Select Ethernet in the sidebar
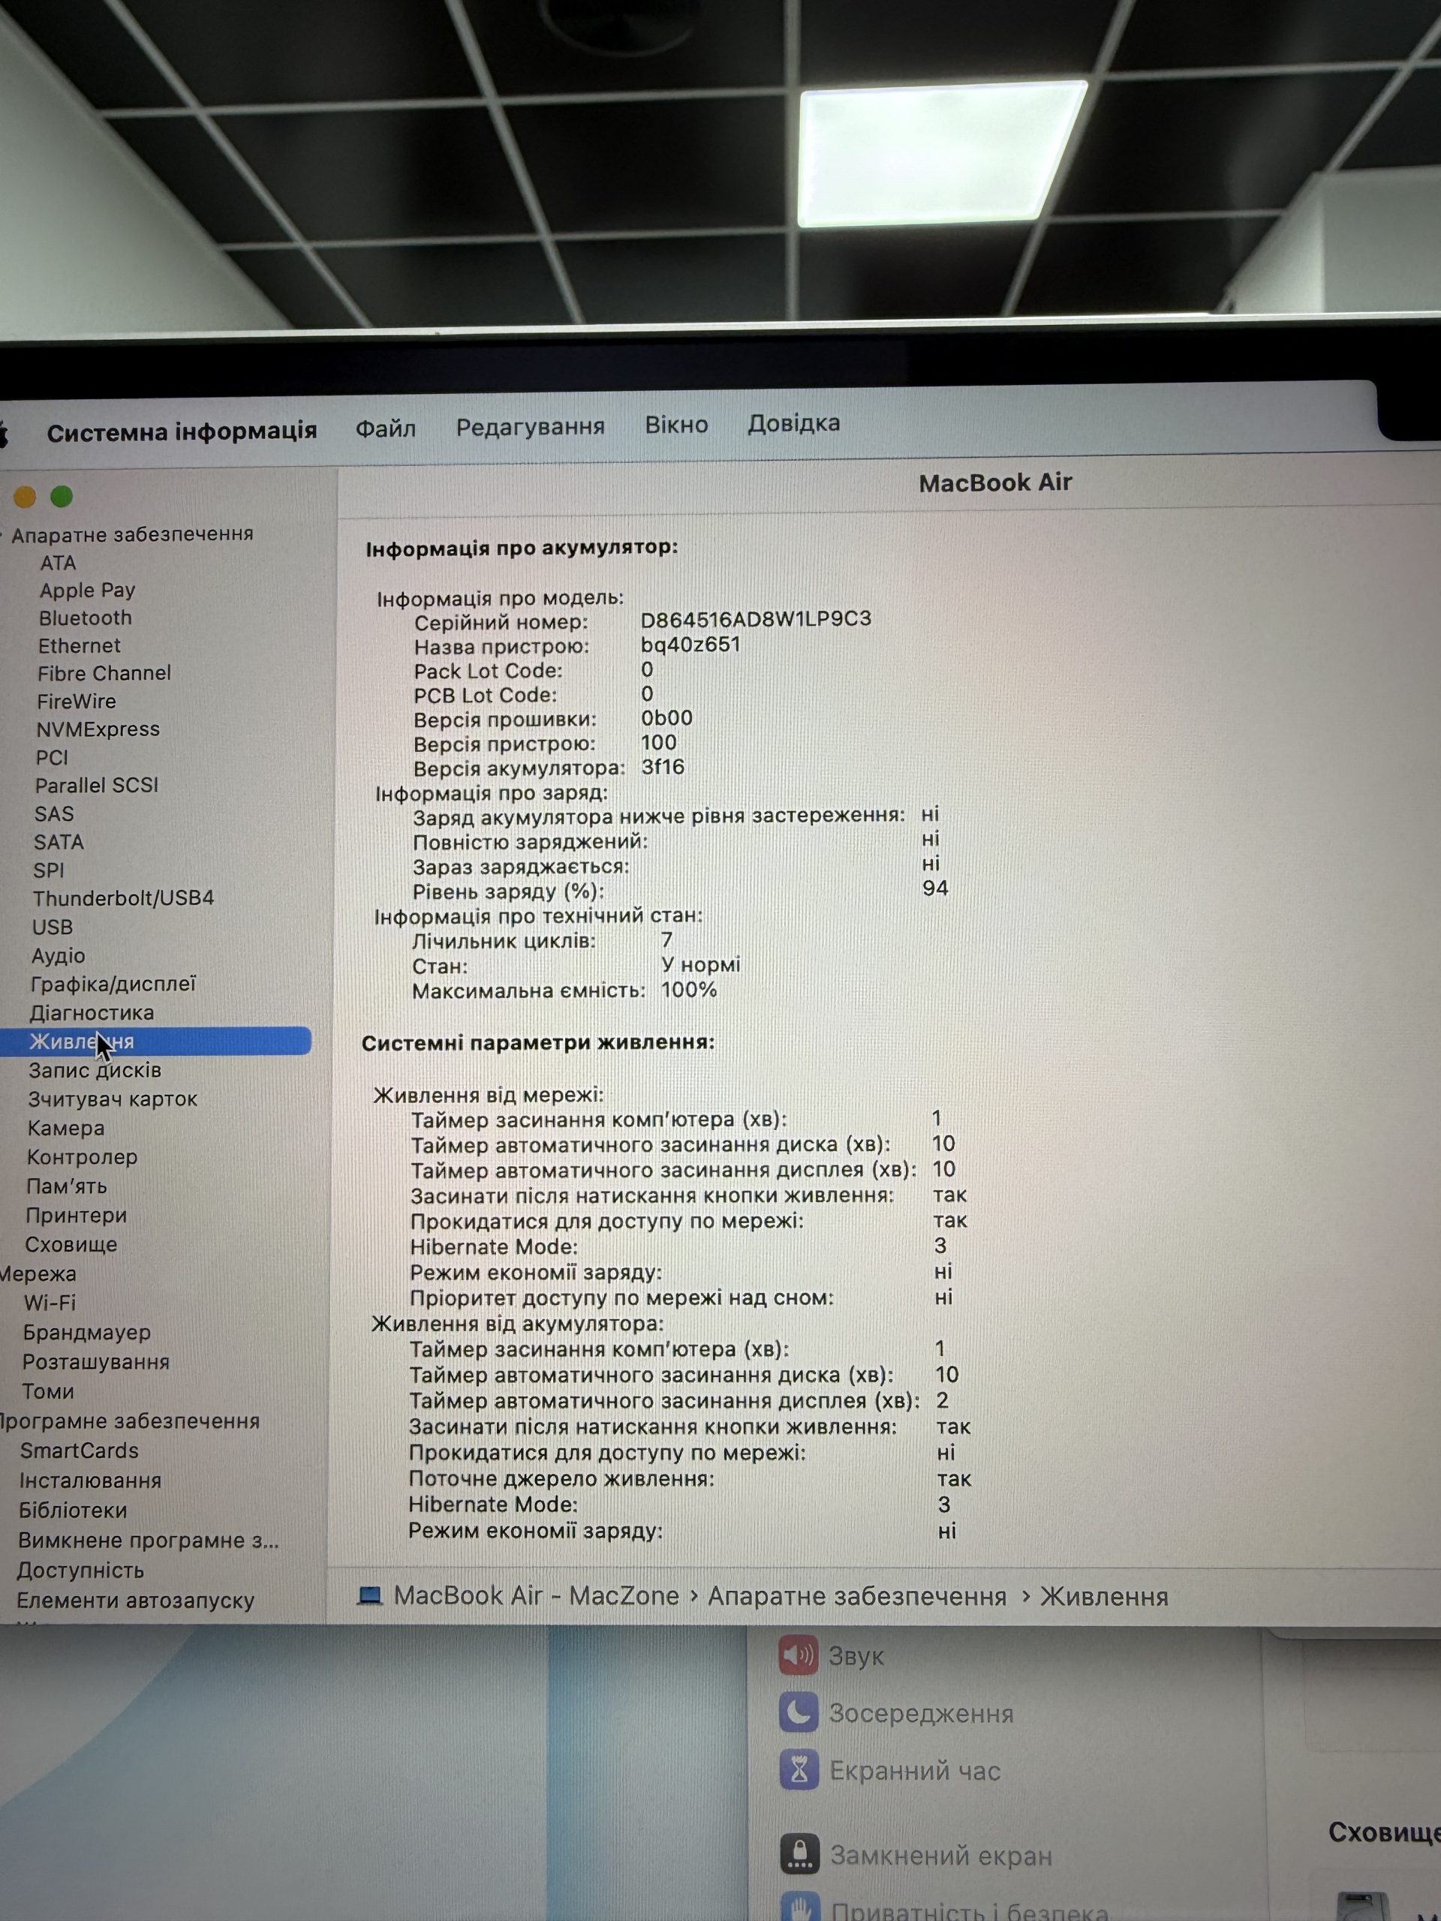1441x1921 pixels. coord(79,645)
